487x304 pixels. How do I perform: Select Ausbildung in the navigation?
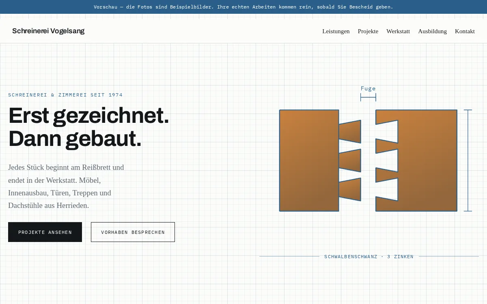click(432, 31)
